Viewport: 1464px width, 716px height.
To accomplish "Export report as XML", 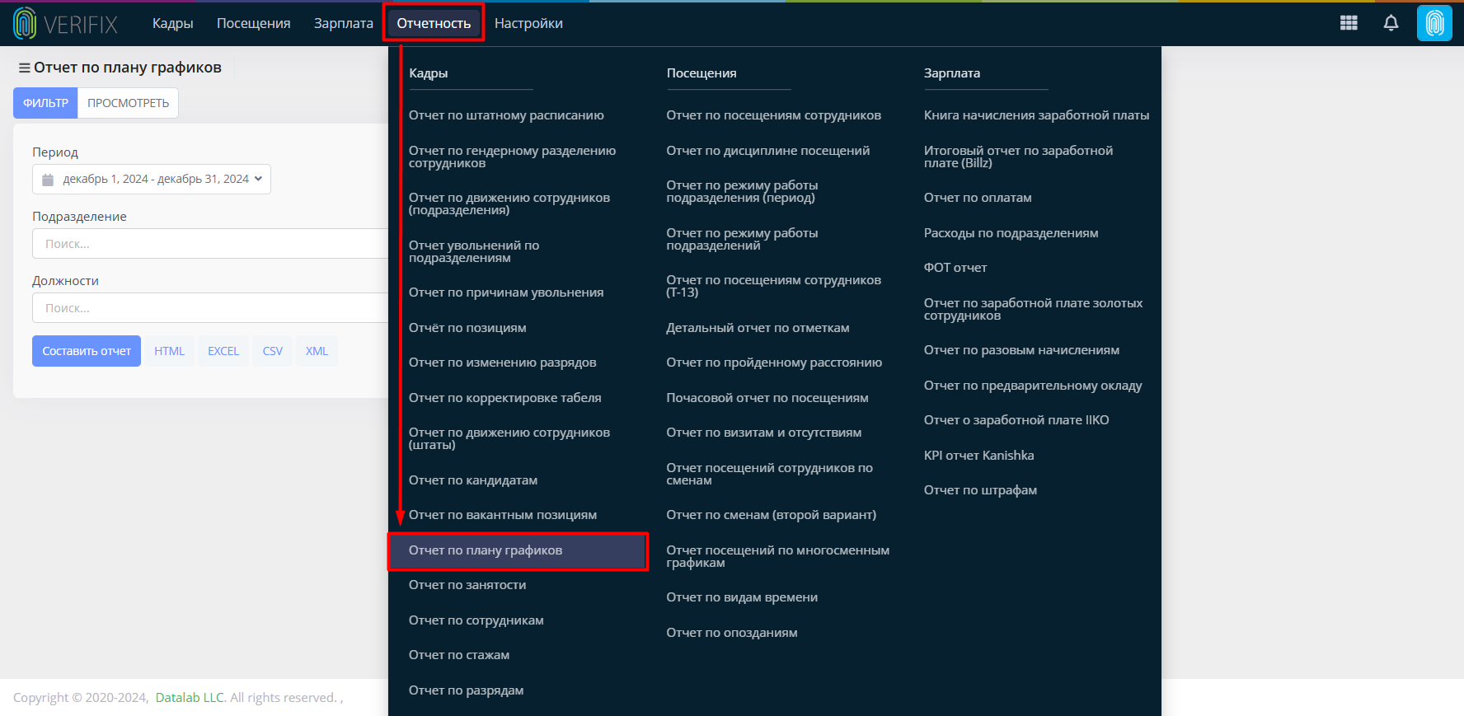I will tap(317, 351).
